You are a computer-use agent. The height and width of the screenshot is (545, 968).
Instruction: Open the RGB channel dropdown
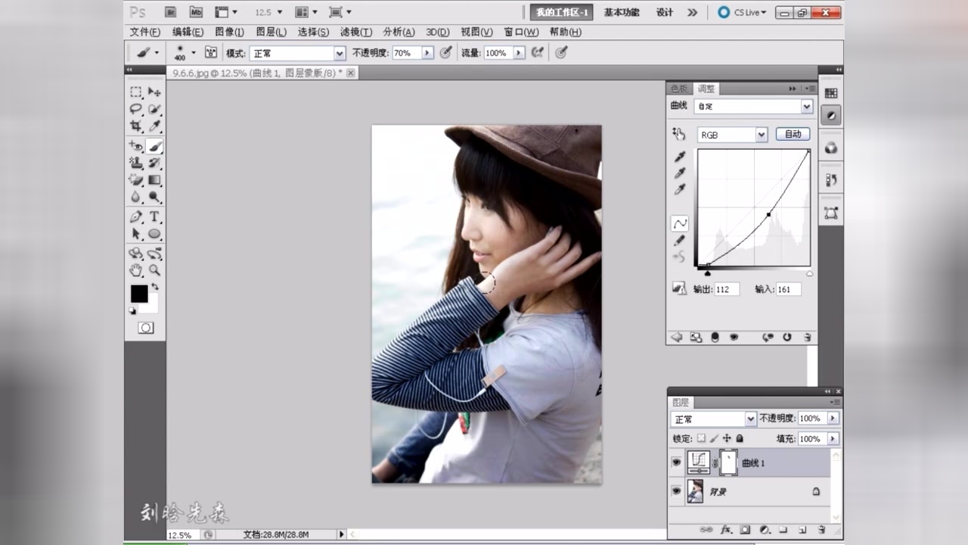762,135
